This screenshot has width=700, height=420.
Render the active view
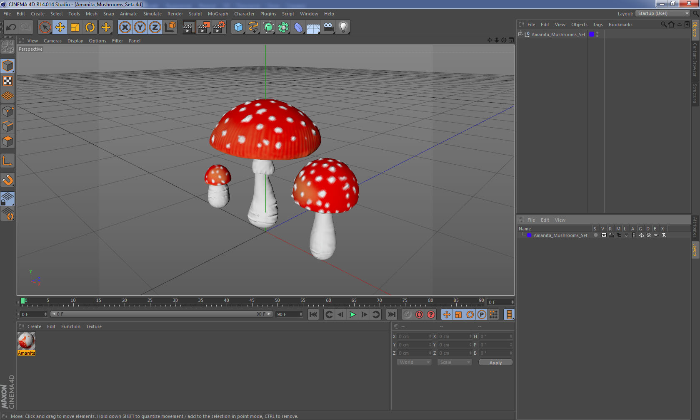tap(188, 27)
